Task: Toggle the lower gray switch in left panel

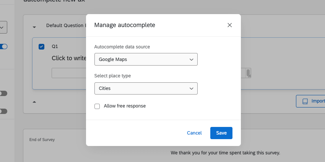Action: pyautogui.click(x=3, y=111)
